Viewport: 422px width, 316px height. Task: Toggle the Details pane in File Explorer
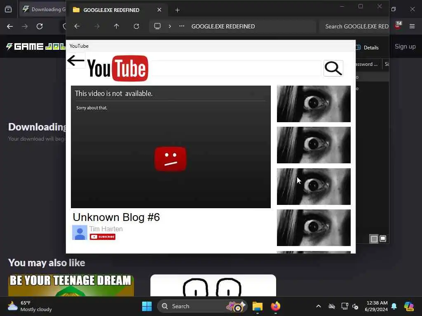point(367,48)
